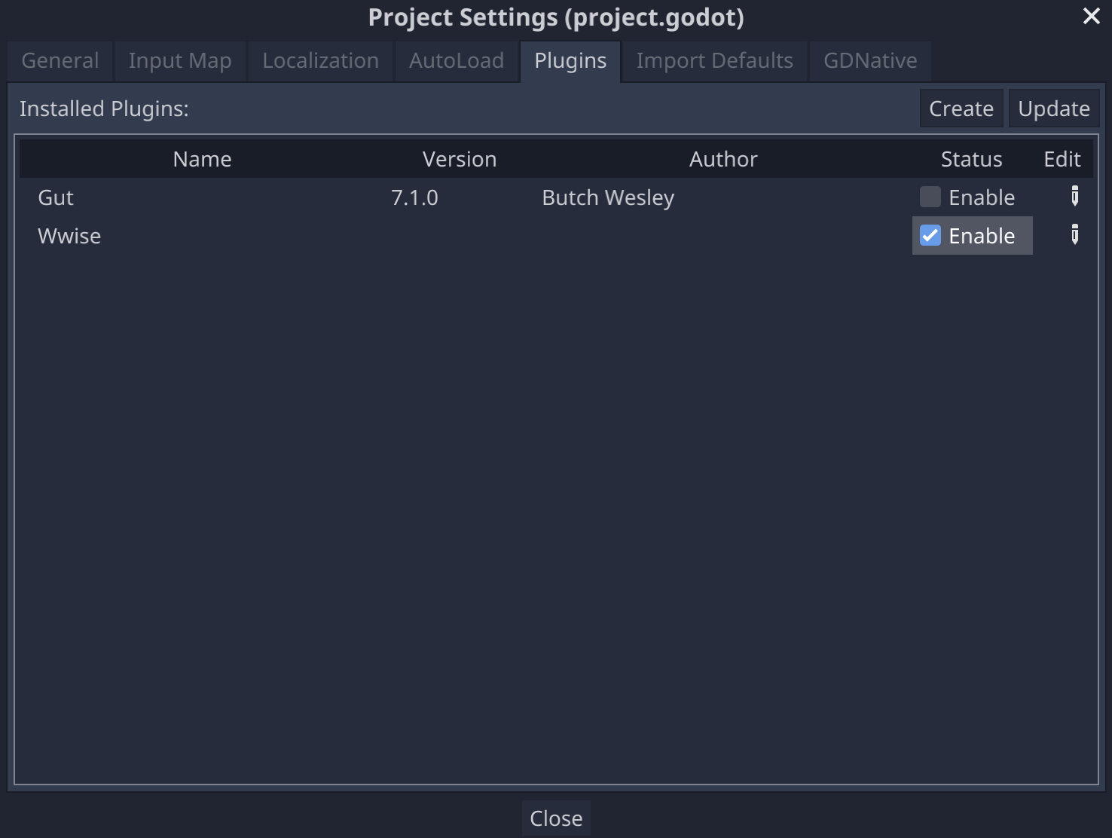
Task: Open the Import Defaults tab
Action: point(714,61)
